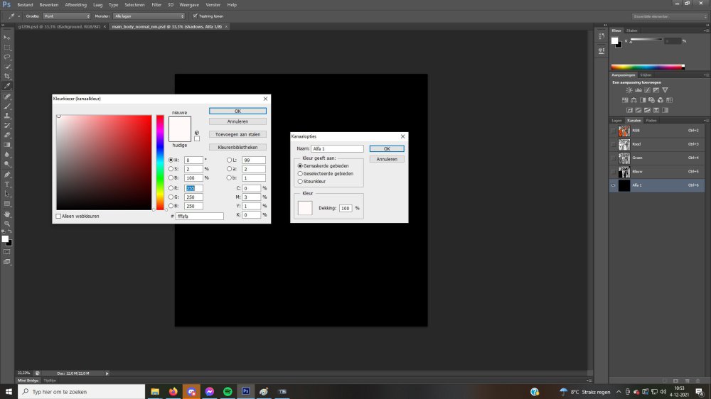Select the Eyedropper tool in the toolbox
This screenshot has height=399, width=711.
coord(7,86)
